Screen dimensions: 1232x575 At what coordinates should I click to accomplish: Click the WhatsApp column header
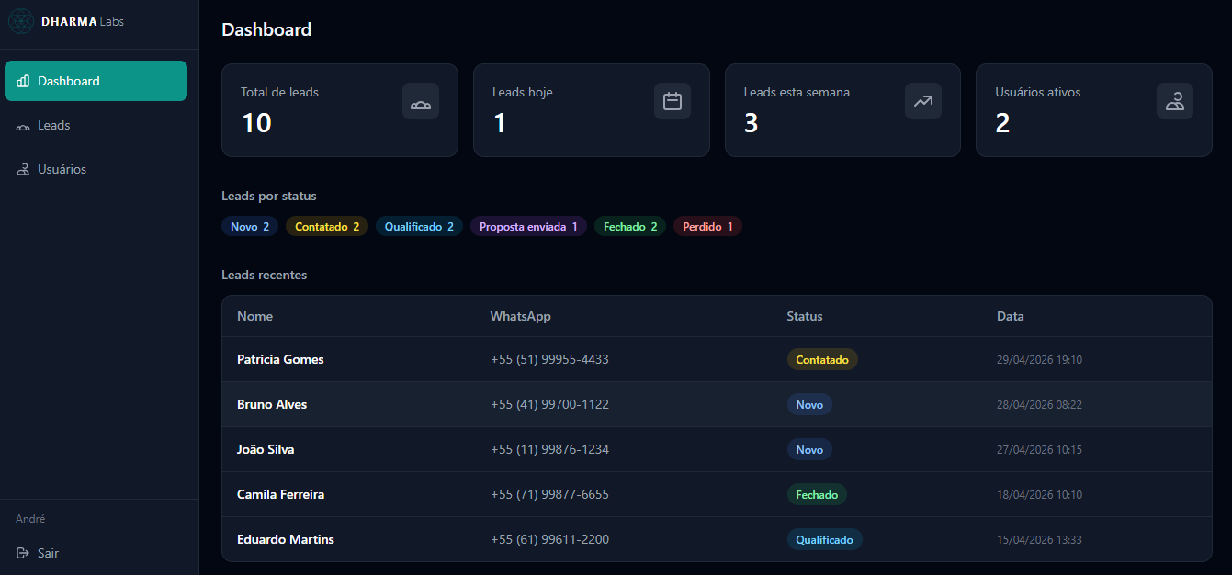point(520,316)
